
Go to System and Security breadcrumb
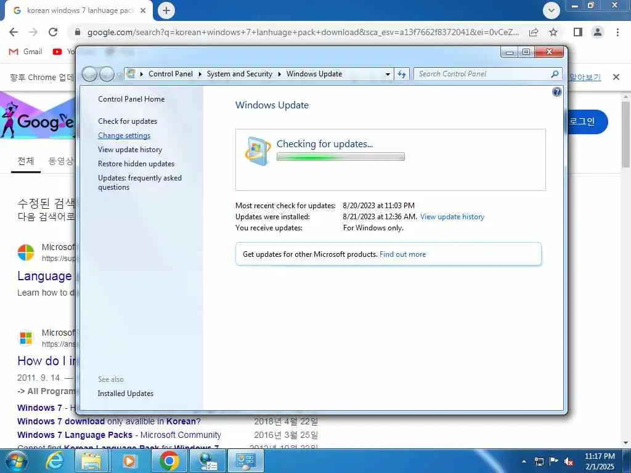point(240,74)
